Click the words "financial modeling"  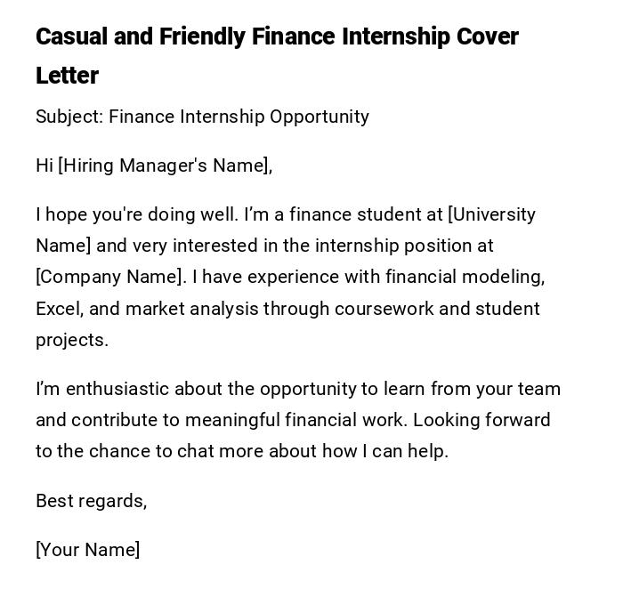point(465,278)
